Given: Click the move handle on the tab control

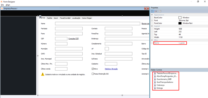Looking at the screenshot, I should 40,17.
